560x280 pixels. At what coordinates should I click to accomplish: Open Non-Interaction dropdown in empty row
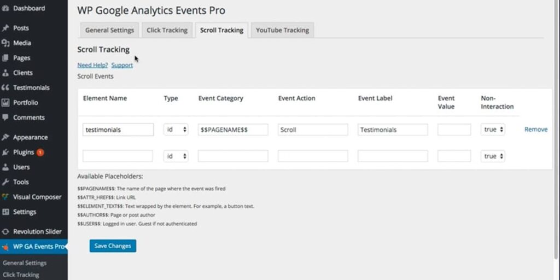(x=493, y=156)
